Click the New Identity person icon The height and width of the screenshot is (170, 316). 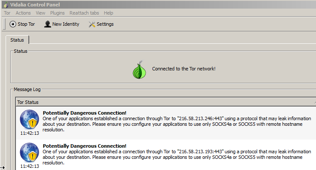[48, 24]
